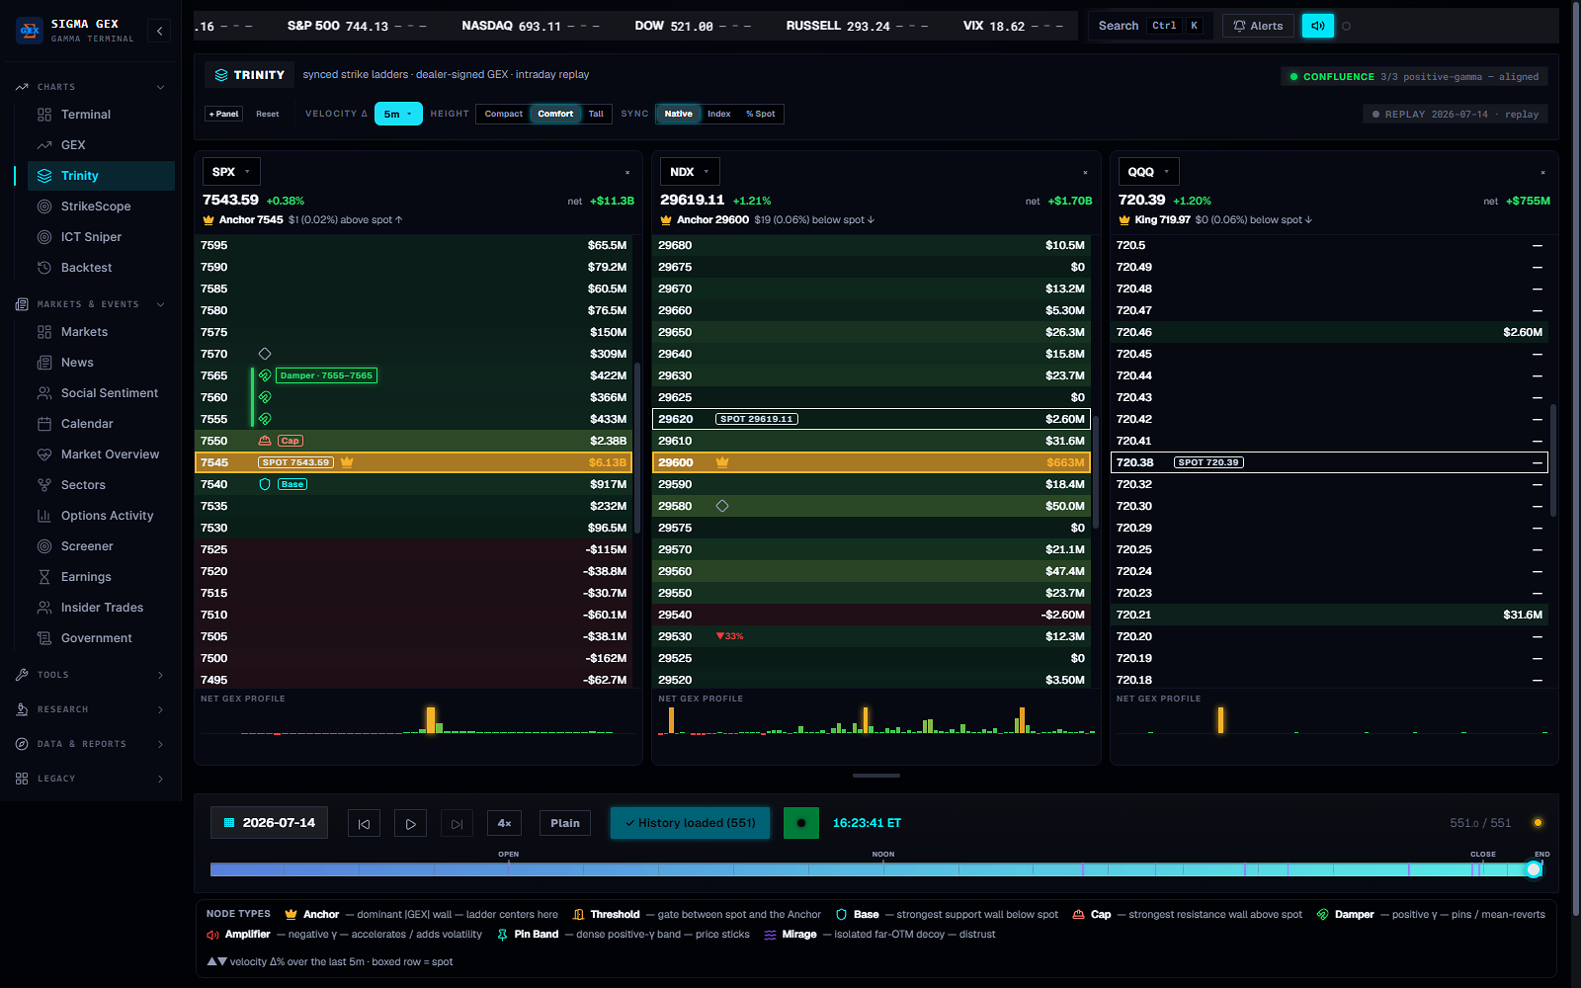Image resolution: width=1581 pixels, height=988 pixels.
Task: Click History loaded (551) button
Action: coord(690,823)
